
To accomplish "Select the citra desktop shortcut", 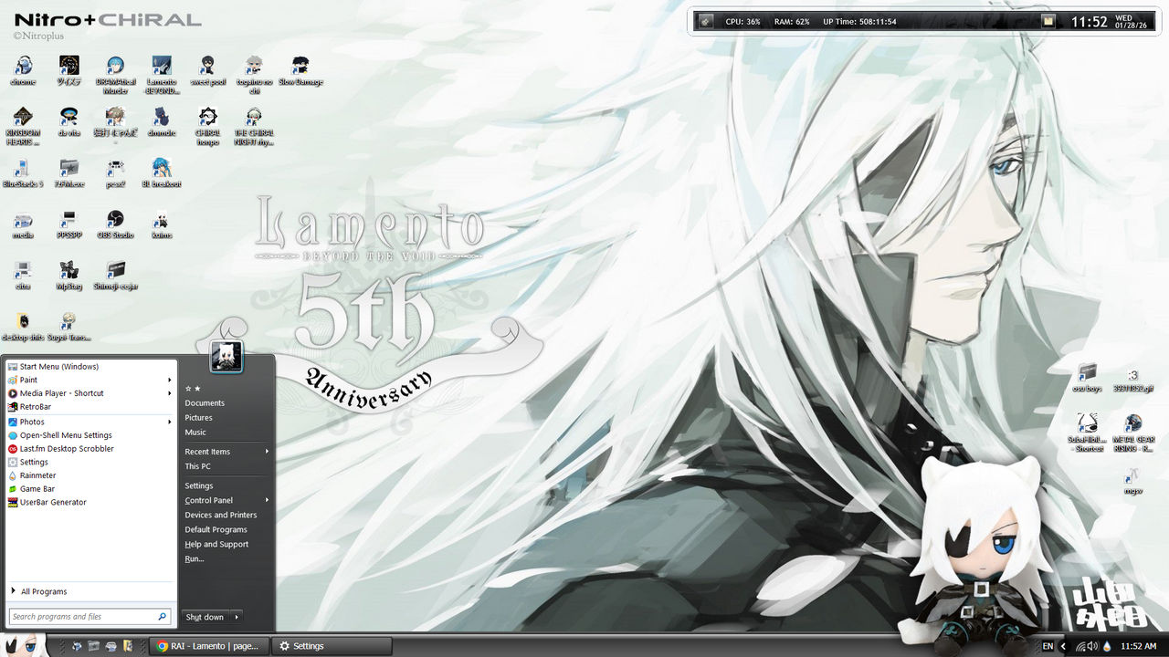I will [x=23, y=275].
